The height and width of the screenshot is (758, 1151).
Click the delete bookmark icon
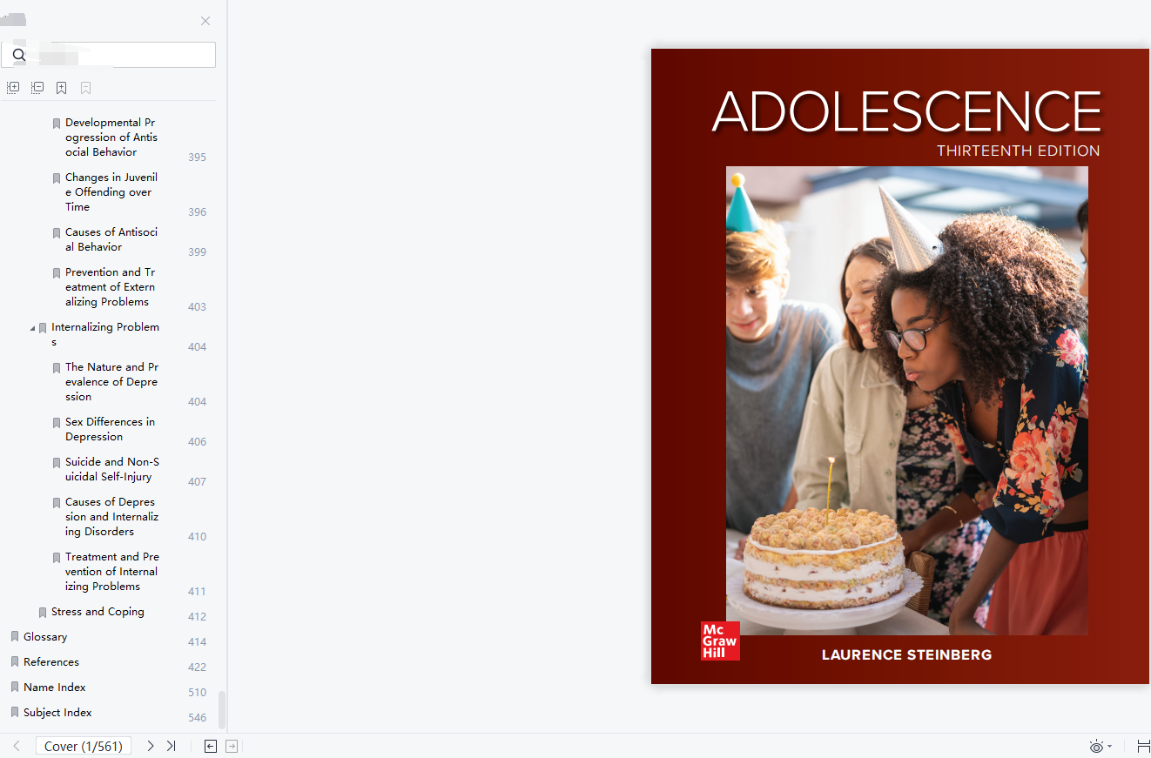click(86, 88)
